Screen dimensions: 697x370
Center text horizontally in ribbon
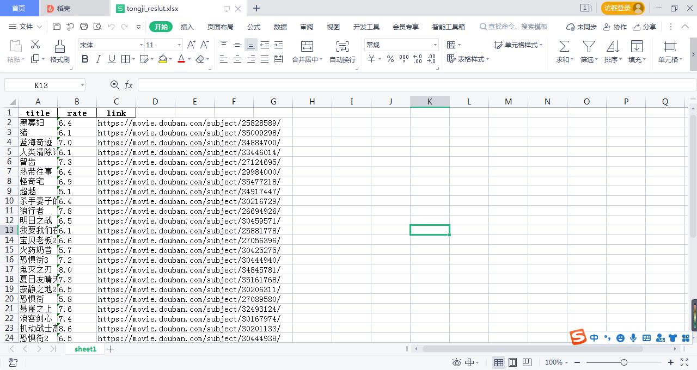click(x=237, y=59)
